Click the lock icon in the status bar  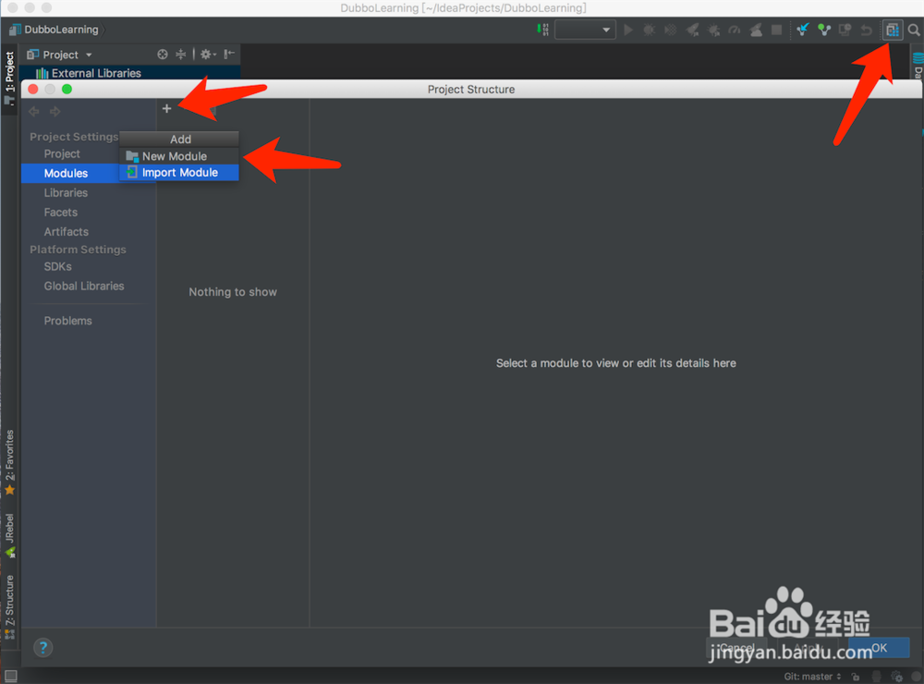click(x=856, y=677)
